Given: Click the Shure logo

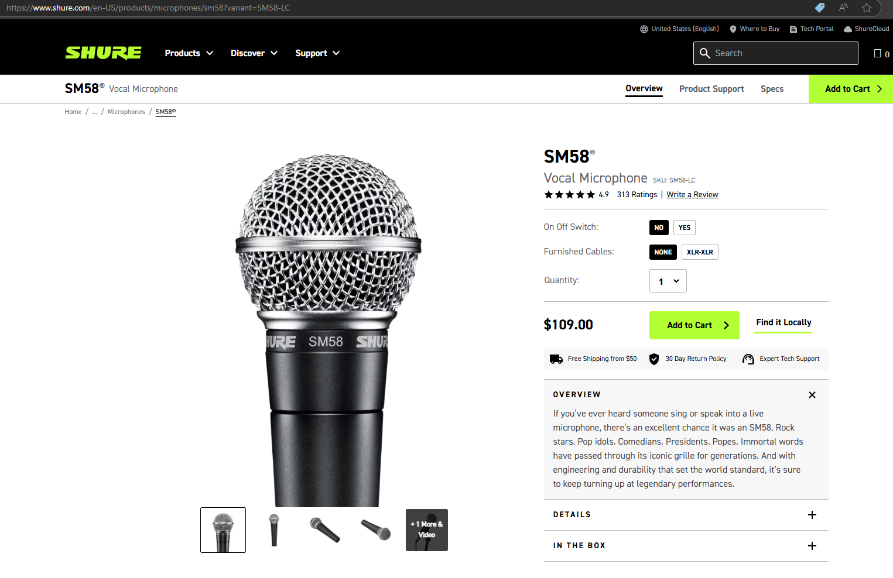Looking at the screenshot, I should coord(103,53).
